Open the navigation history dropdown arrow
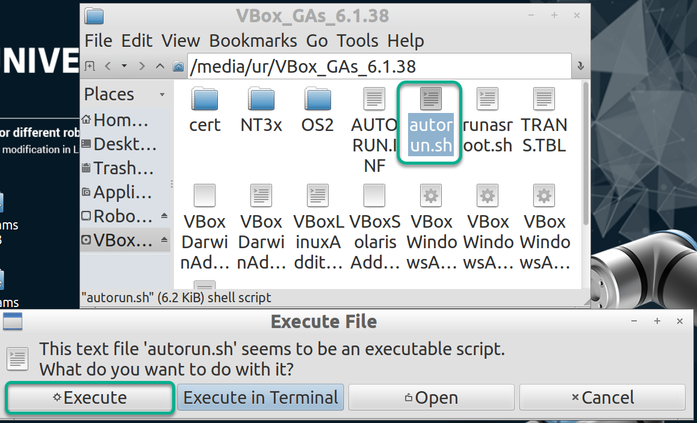This screenshot has width=697, height=423. coord(125,66)
